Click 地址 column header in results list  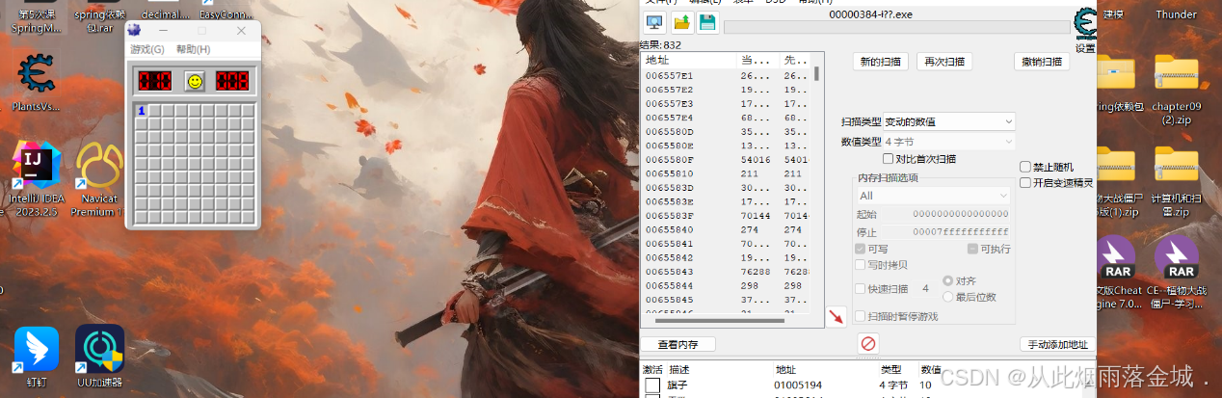click(689, 60)
